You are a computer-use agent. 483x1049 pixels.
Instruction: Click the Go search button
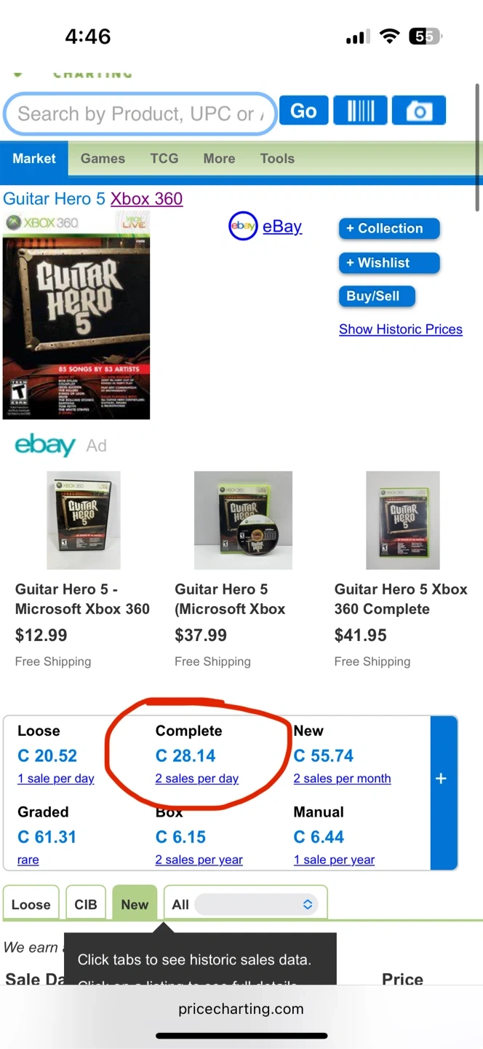coord(303,111)
